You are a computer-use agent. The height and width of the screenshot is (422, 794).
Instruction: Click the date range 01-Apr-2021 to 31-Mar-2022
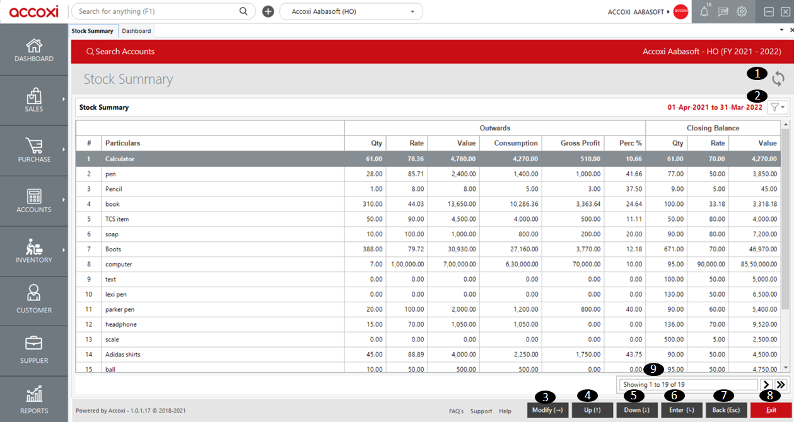tap(715, 108)
